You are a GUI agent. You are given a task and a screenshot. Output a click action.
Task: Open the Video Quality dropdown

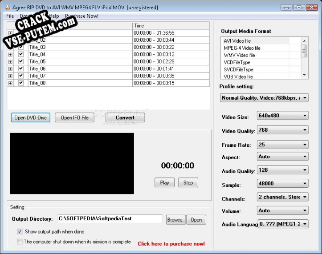(282, 130)
